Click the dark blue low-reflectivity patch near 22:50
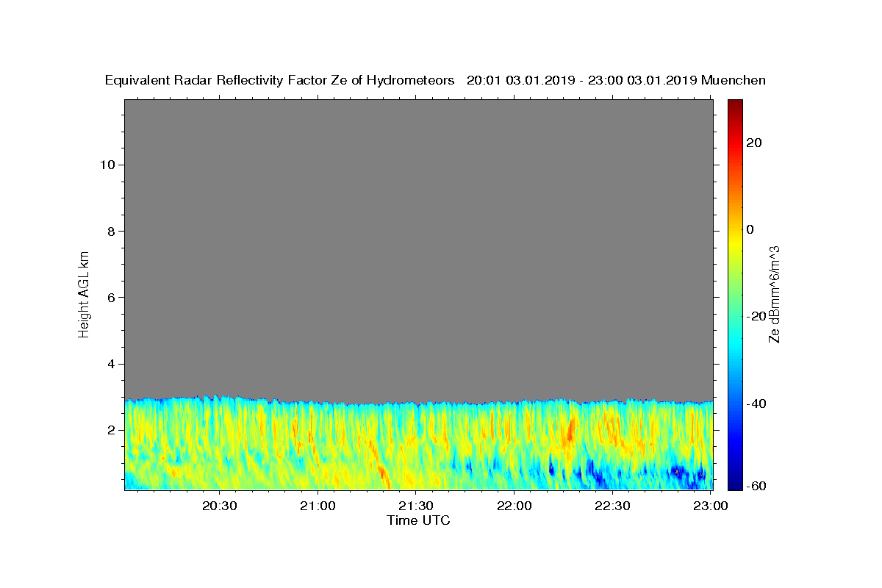 [x=681, y=472]
